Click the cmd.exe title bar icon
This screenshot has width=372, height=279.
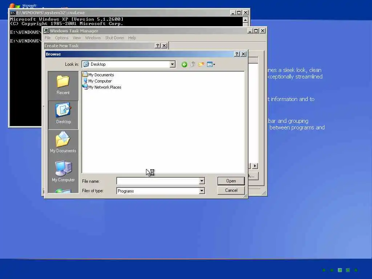pos(13,13)
